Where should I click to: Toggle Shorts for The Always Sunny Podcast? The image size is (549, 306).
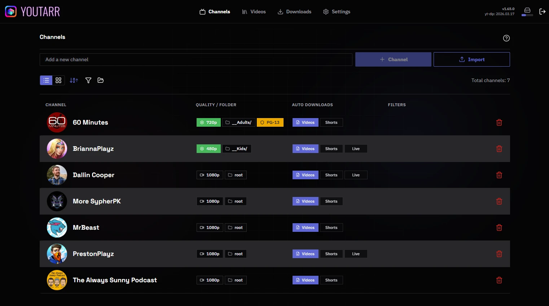[x=331, y=280]
